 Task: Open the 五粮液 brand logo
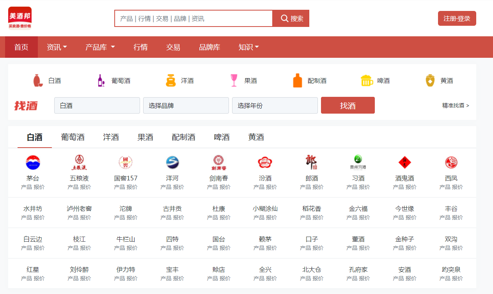coord(79,162)
